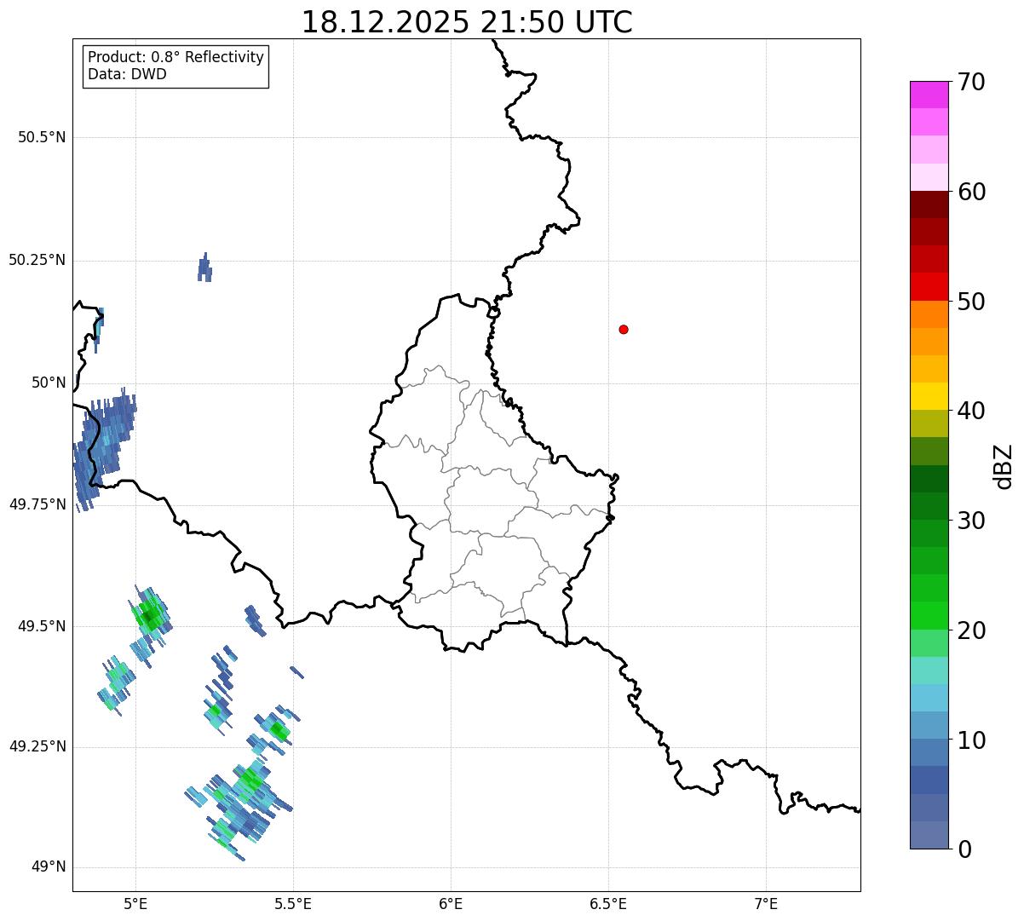The width and height of the screenshot is (1024, 921).
Task: Click the dBZ colorbar axis label
Action: click(x=1004, y=465)
